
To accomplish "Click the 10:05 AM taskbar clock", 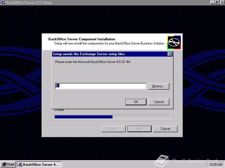I will click(215, 165).
